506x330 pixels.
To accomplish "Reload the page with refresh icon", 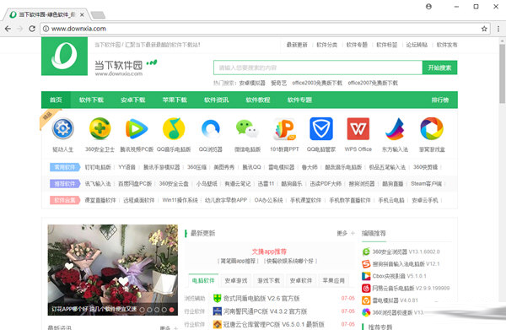I will click(32, 29).
